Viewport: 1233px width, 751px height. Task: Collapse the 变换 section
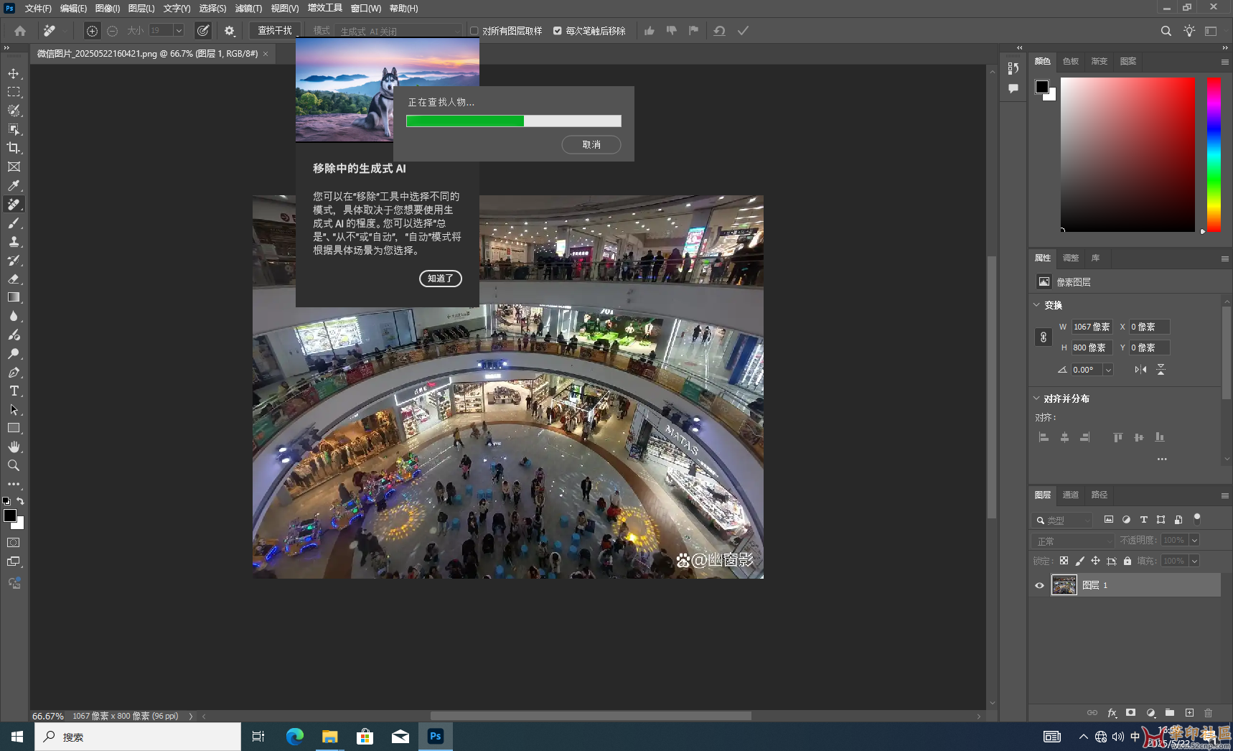[x=1036, y=305]
